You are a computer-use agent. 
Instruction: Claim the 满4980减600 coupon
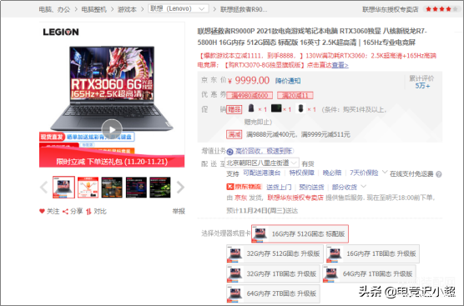(250, 95)
